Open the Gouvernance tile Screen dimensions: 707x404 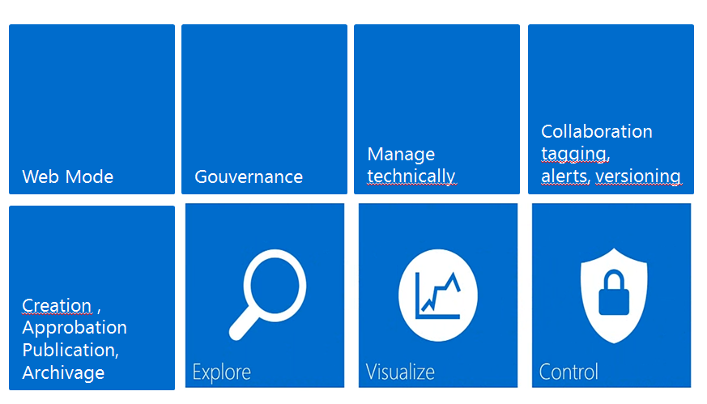click(249, 176)
